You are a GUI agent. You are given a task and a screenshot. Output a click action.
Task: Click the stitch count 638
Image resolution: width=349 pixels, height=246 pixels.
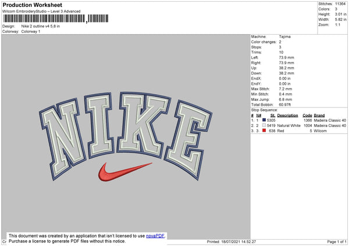pyautogui.click(x=272, y=131)
